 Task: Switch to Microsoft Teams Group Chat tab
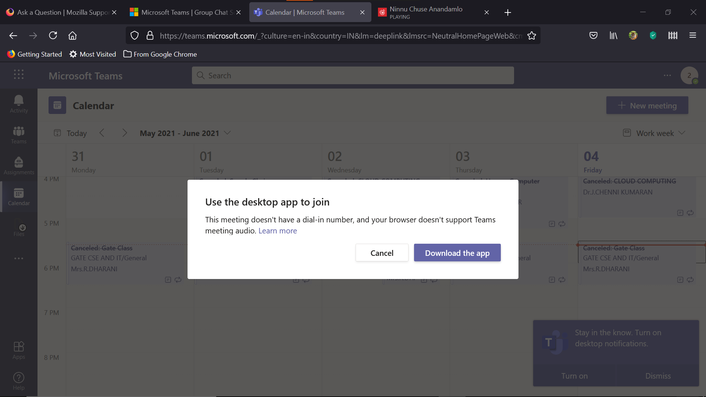186,12
